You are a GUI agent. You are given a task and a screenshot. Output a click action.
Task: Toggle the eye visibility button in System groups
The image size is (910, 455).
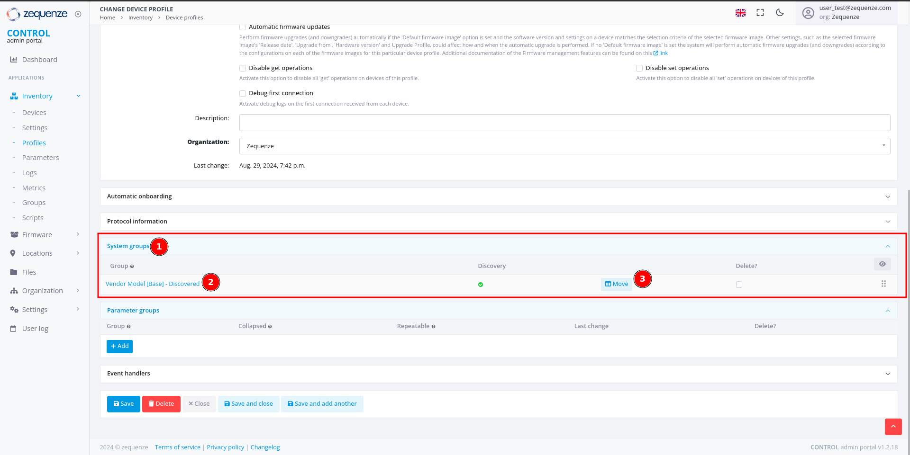pyautogui.click(x=882, y=264)
